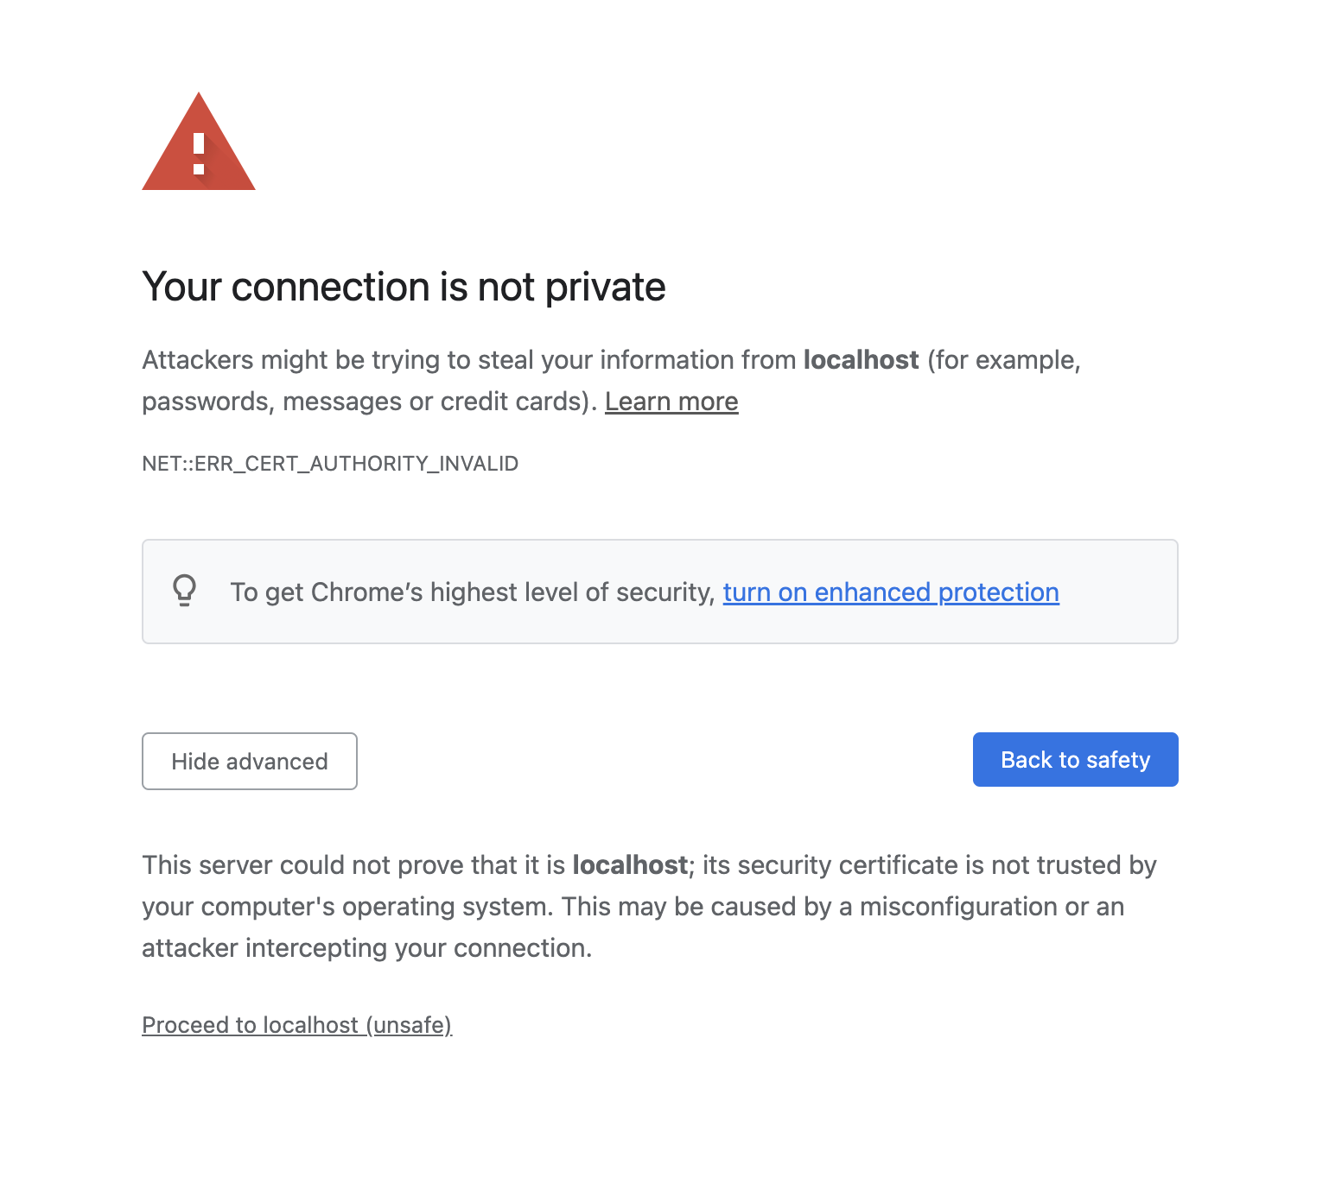1329x1190 pixels.
Task: Click the bold localhost text in the warning
Action: (860, 360)
